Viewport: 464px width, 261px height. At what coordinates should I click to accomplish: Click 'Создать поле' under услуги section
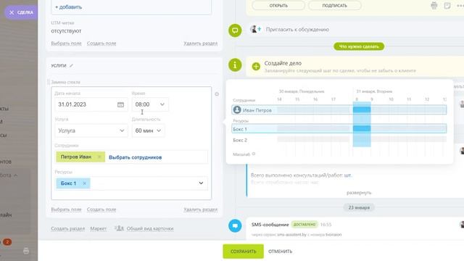coord(101,210)
